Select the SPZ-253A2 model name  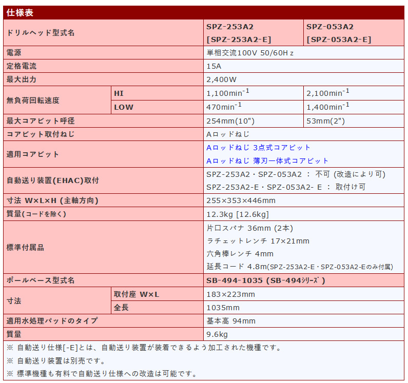point(230,27)
